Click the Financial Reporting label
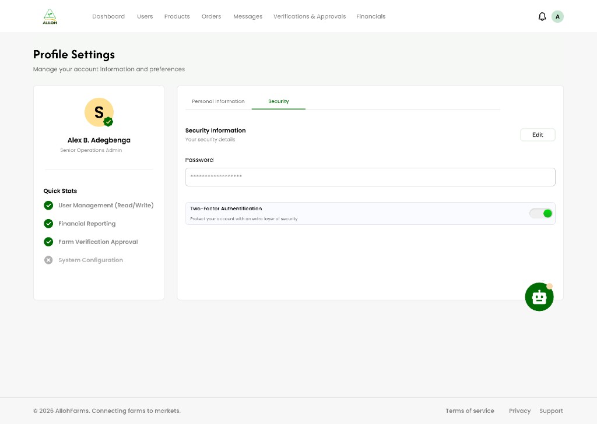597x424 pixels. click(x=87, y=224)
